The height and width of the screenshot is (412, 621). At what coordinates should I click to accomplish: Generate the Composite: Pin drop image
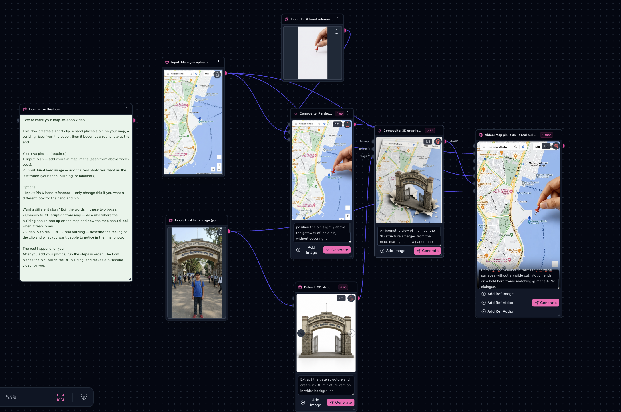(337, 250)
